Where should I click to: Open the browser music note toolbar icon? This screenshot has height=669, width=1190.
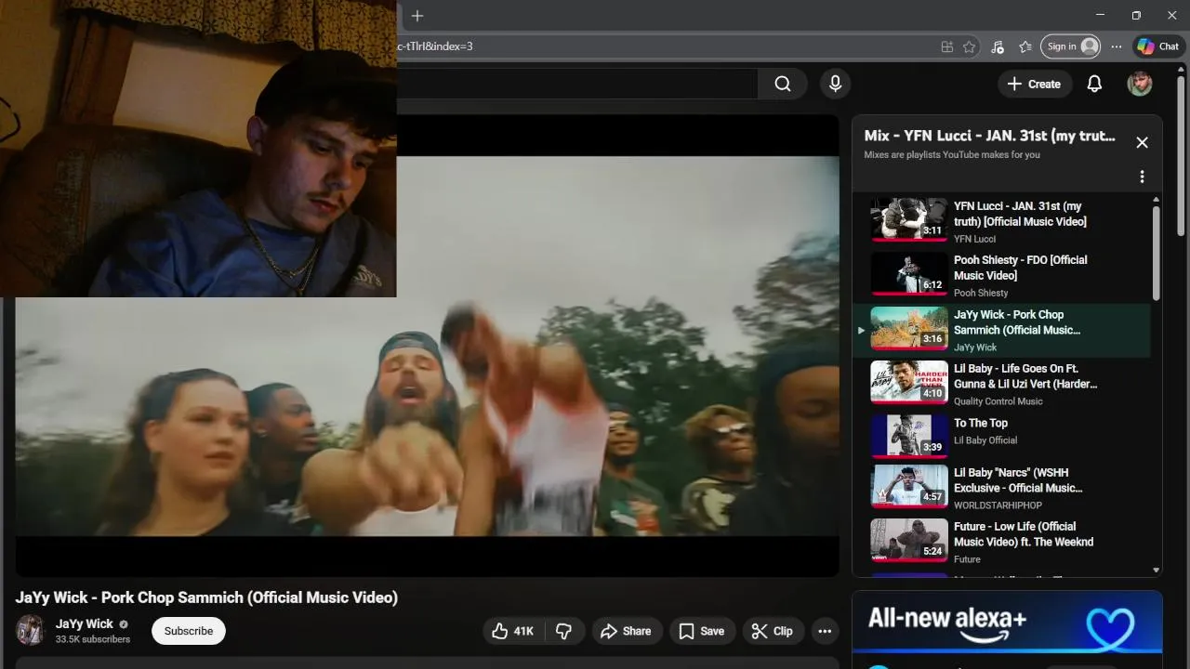pos(998,46)
